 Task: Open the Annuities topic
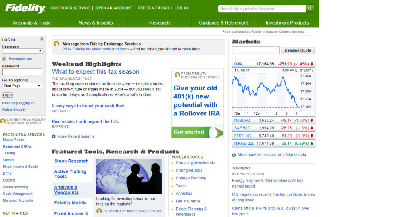point(184,193)
